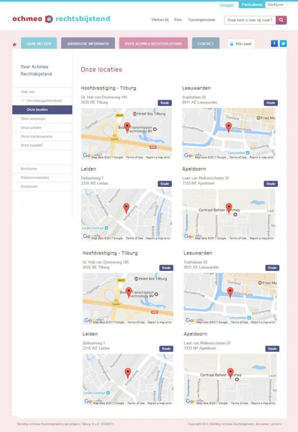
Task: Click the Inloggen link
Action: pyautogui.click(x=226, y=5)
